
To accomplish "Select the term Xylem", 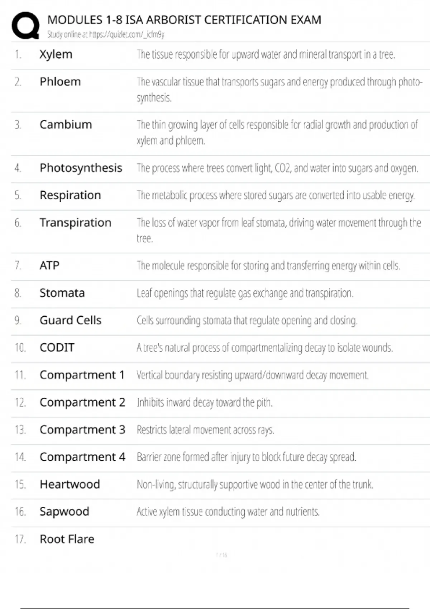I will 56,54.
